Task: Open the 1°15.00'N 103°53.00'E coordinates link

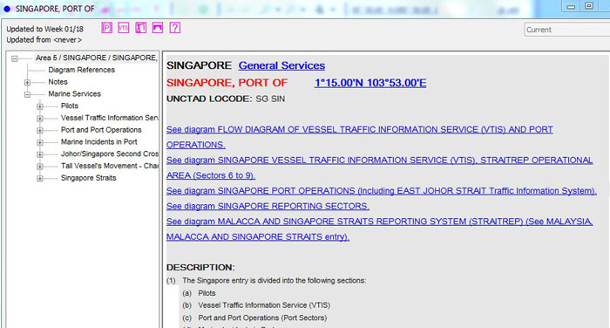Action: click(x=370, y=83)
